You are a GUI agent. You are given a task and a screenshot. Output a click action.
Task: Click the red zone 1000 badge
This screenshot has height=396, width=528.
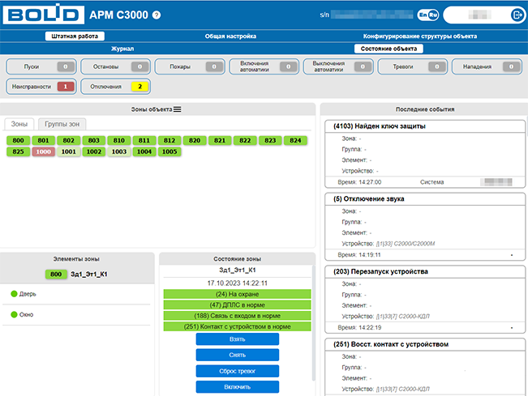43,151
